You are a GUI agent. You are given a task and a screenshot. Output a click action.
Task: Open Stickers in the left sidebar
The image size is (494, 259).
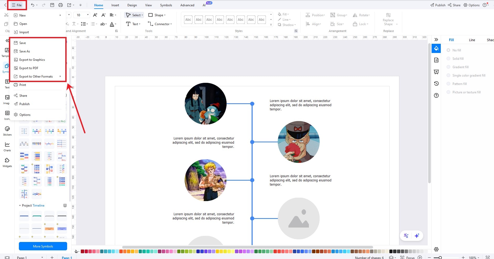(x=7, y=131)
